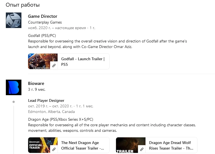Viewport: 215px width, 154px height.
Task: Click the '3 г. 9 мес.' duration text
Action: pyautogui.click(x=37, y=89)
